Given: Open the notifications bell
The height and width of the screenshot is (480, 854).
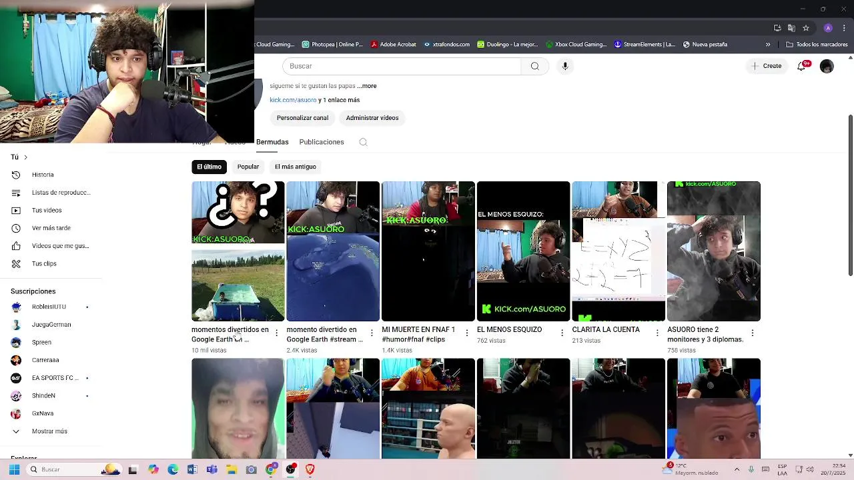Looking at the screenshot, I should [x=801, y=66].
